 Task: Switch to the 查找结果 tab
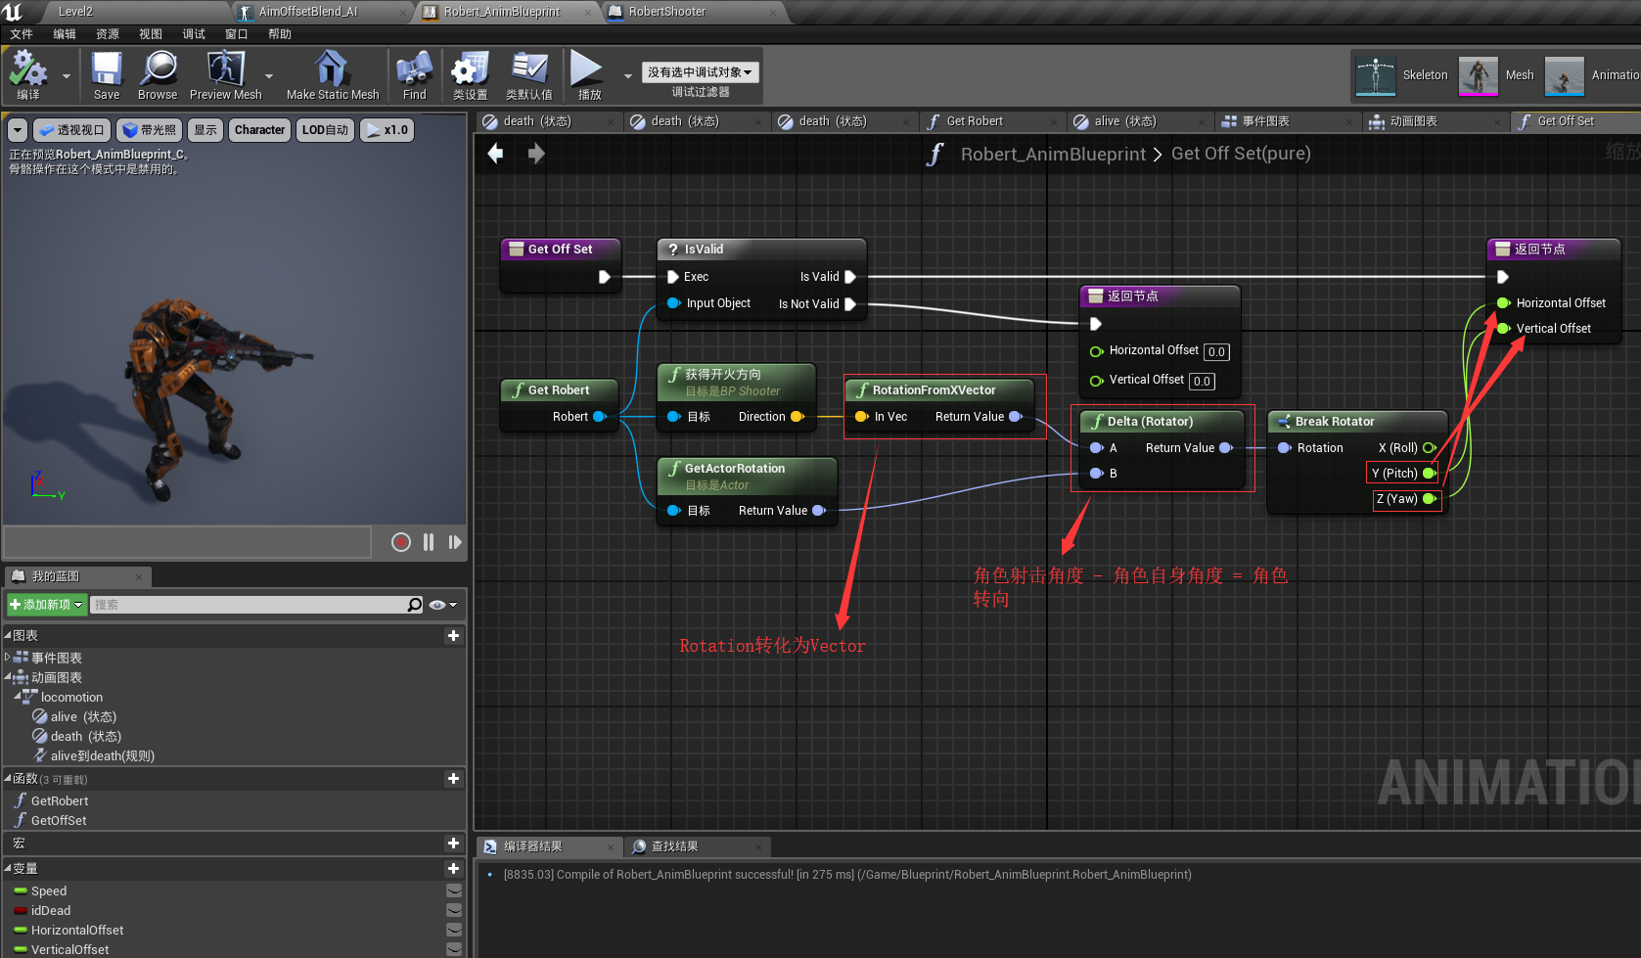point(674,846)
